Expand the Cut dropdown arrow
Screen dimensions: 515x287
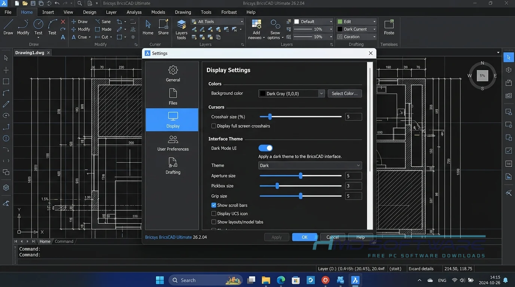[x=112, y=37]
